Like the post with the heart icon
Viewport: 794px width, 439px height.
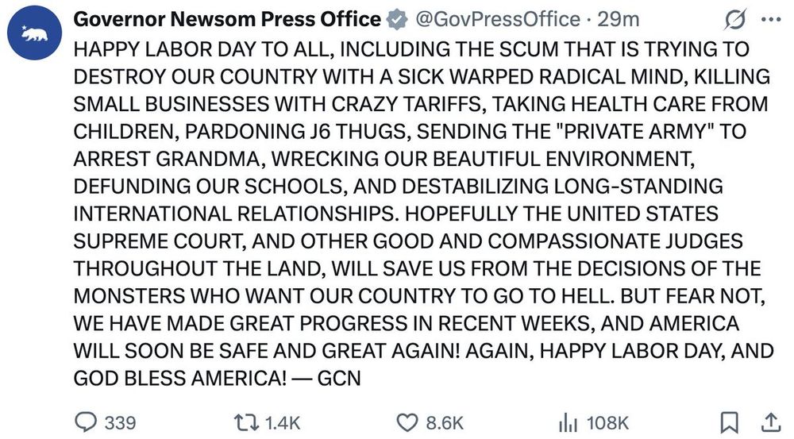407,422
